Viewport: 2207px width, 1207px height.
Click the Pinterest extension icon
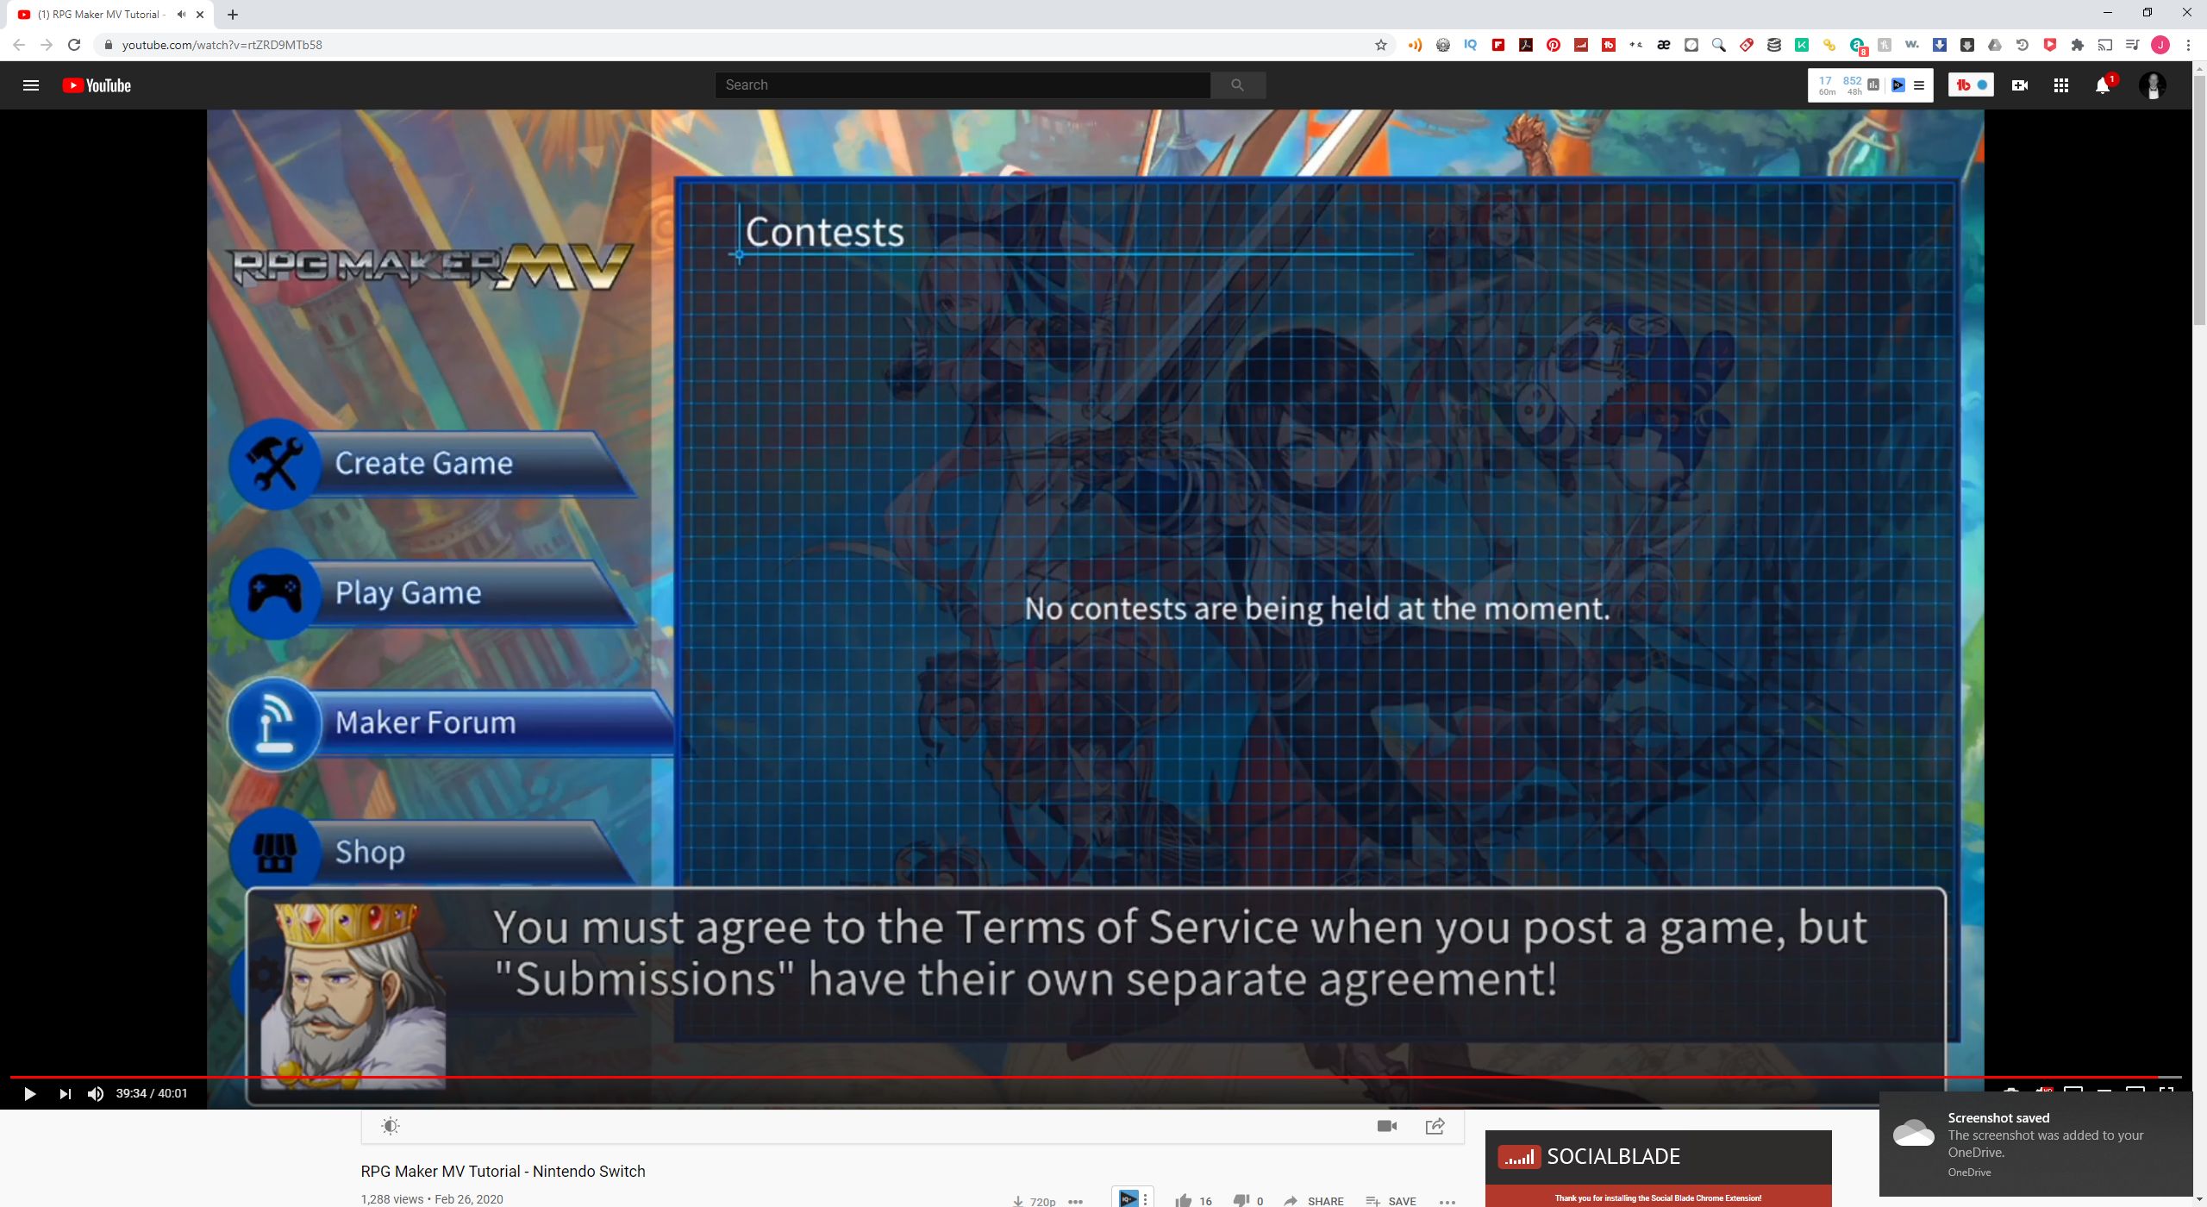click(x=1554, y=45)
